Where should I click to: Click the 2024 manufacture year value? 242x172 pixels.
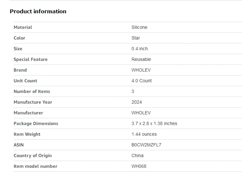pos(137,102)
